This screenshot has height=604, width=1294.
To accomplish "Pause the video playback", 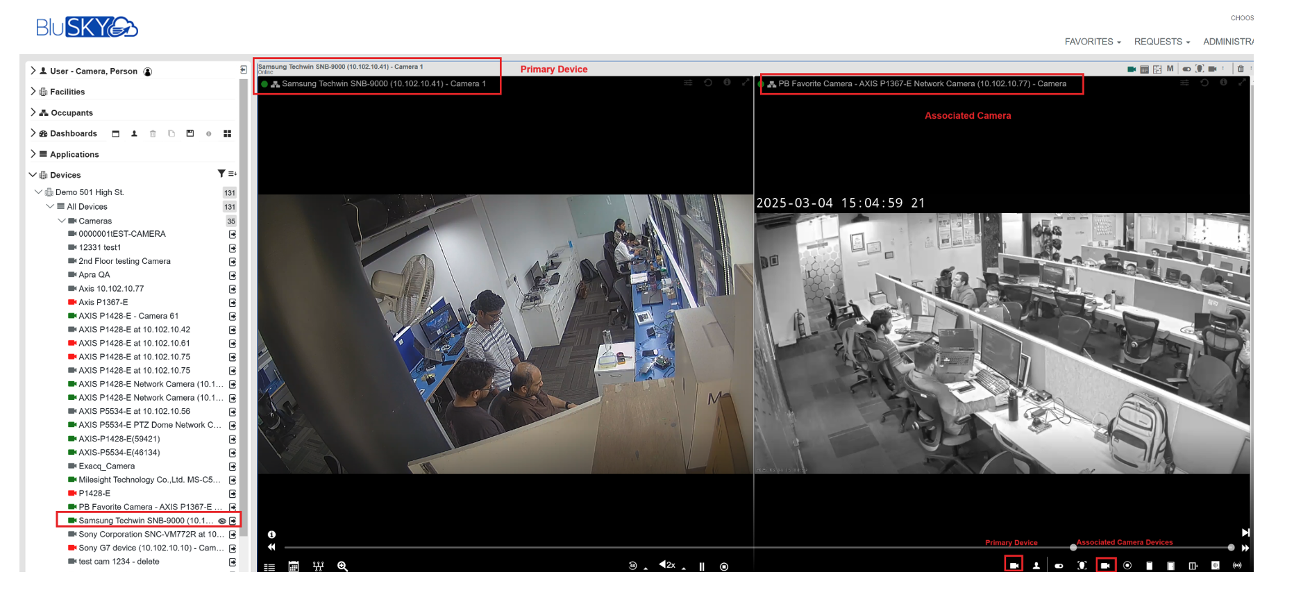I will tap(702, 567).
